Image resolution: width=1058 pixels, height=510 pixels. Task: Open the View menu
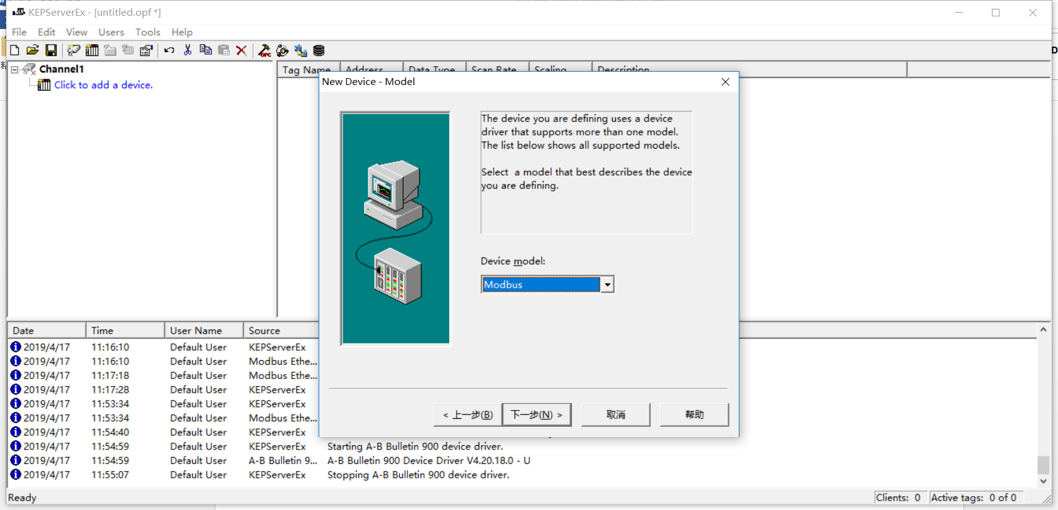point(77,32)
